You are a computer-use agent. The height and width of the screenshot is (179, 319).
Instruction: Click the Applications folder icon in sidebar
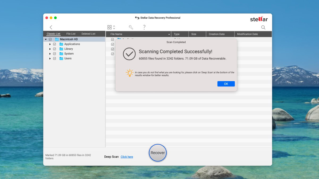61,44
